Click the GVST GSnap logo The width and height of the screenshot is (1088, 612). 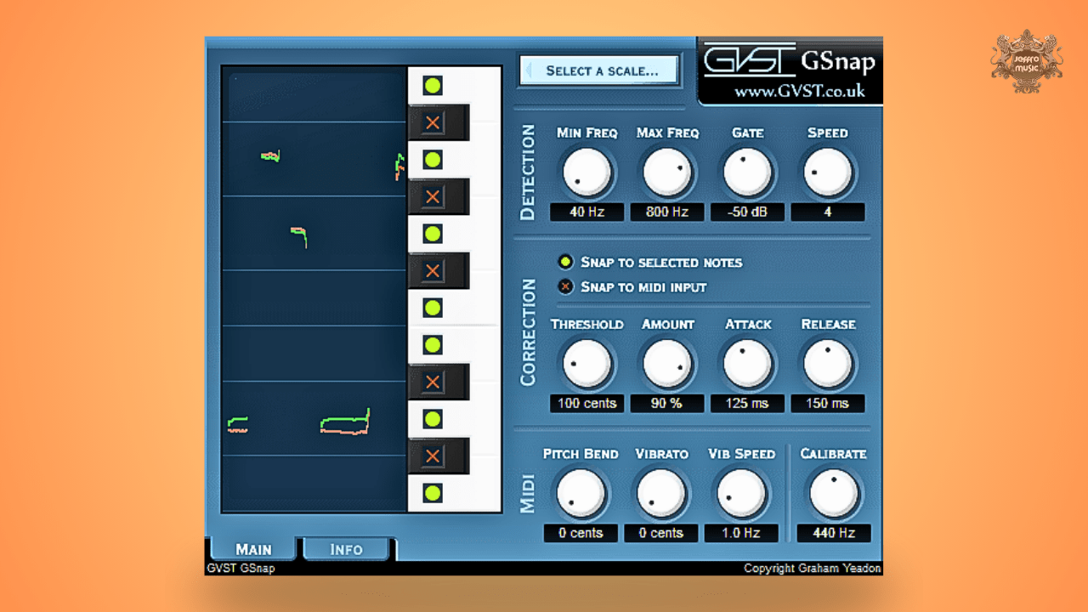pyautogui.click(x=789, y=60)
